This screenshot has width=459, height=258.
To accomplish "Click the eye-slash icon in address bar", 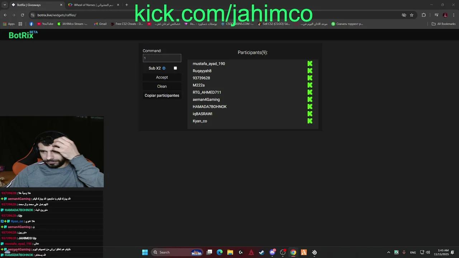I will pos(404,15).
